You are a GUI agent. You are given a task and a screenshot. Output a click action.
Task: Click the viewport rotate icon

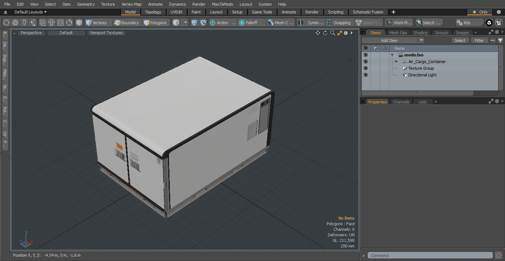(x=325, y=33)
